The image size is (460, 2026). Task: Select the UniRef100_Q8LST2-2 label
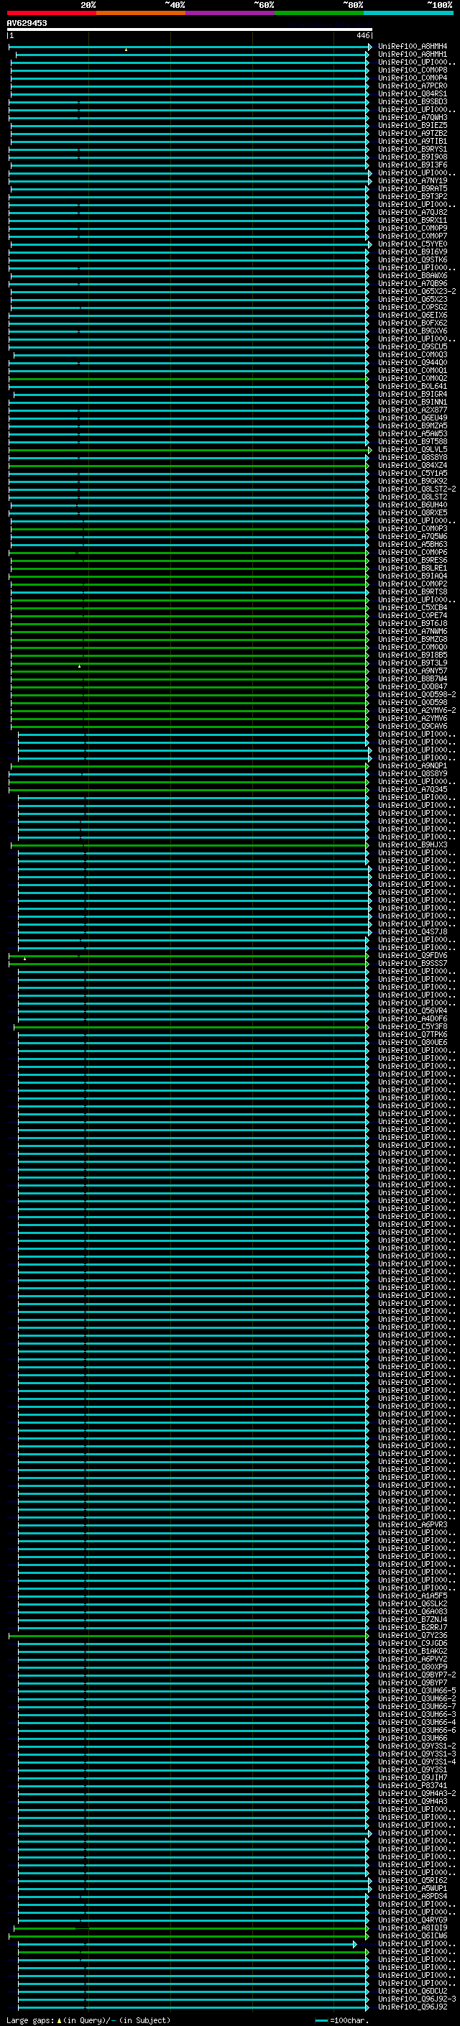tap(417, 489)
